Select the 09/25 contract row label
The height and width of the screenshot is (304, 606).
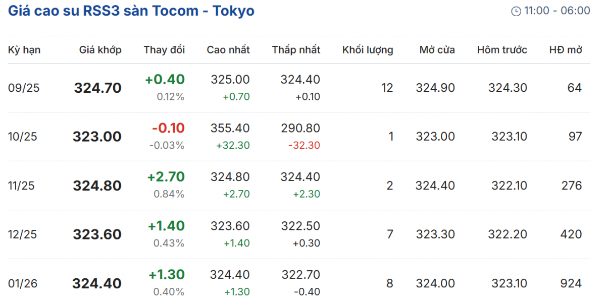tap(24, 88)
